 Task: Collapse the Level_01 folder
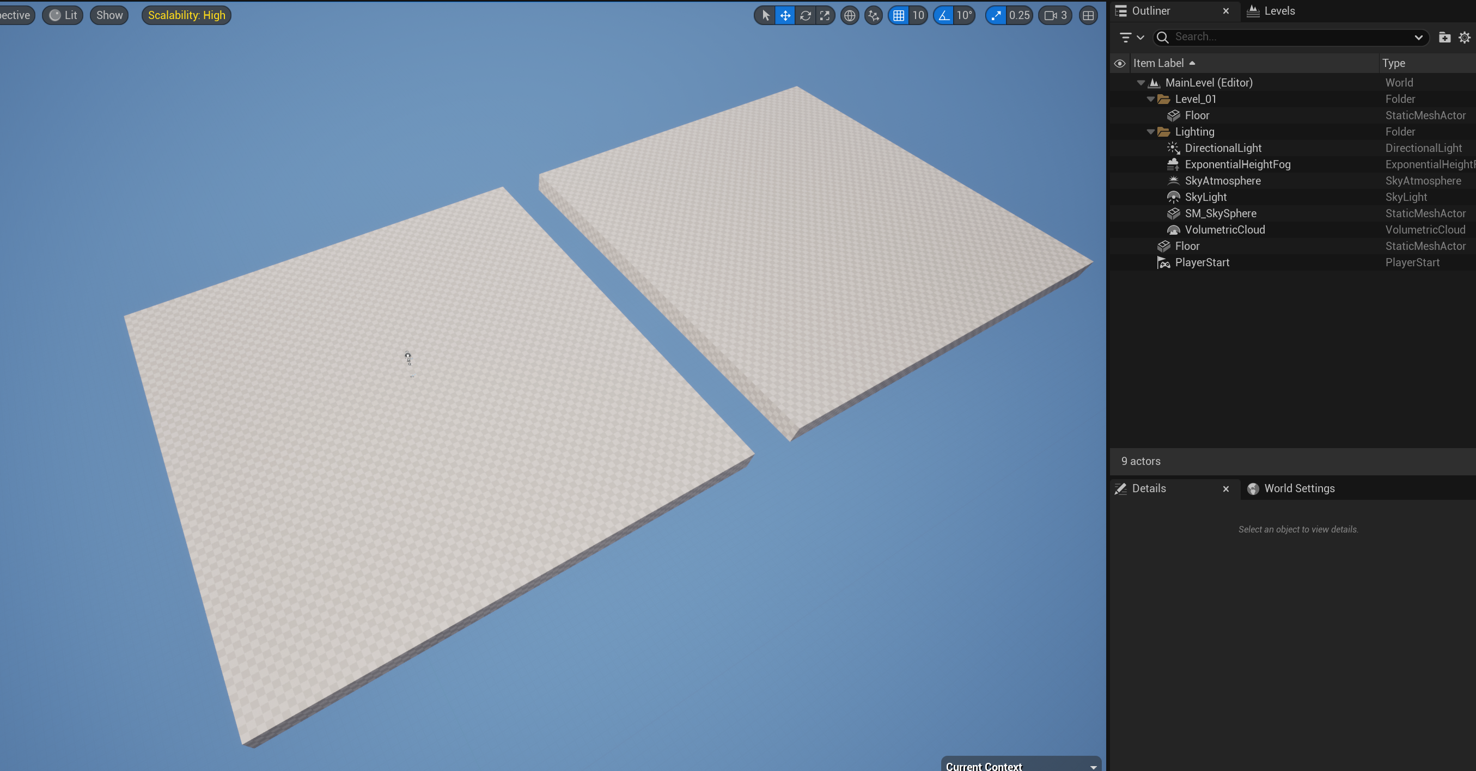(1150, 99)
